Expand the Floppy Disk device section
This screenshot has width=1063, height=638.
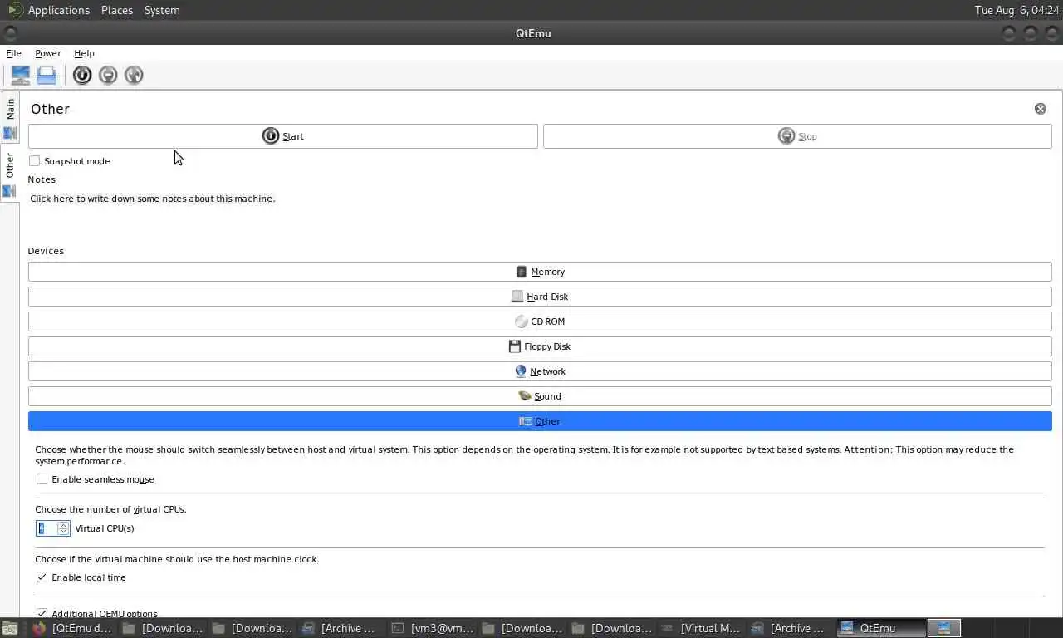point(540,346)
